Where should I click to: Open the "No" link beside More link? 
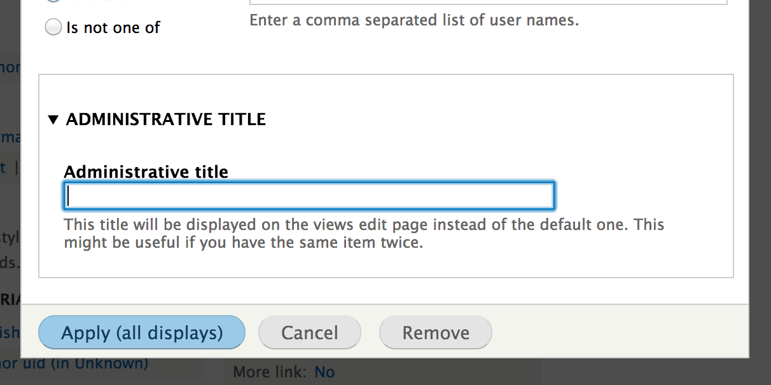324,372
